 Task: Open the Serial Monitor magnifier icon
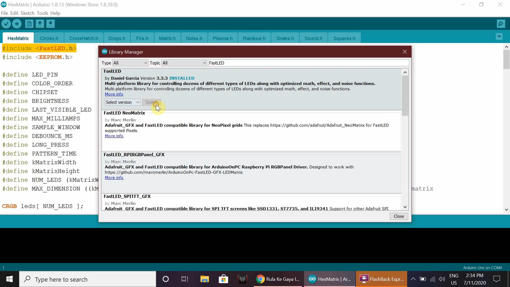pyautogui.click(x=500, y=24)
